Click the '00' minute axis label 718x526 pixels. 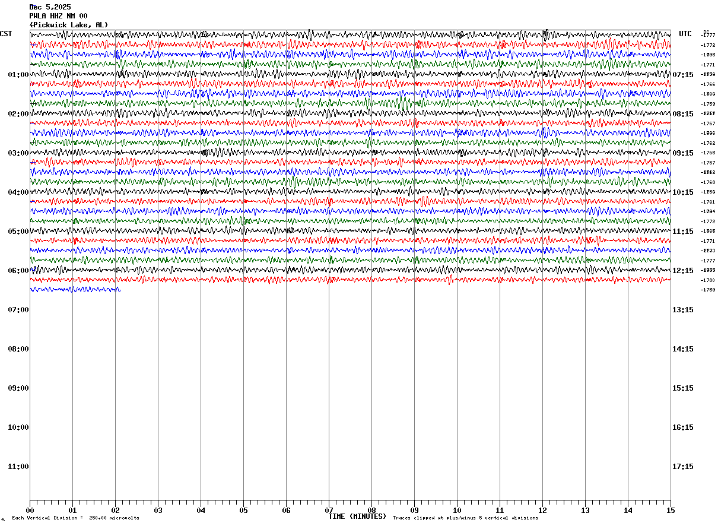[30, 510]
